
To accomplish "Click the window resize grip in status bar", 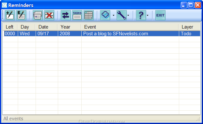I will pyautogui.click(x=199, y=120).
